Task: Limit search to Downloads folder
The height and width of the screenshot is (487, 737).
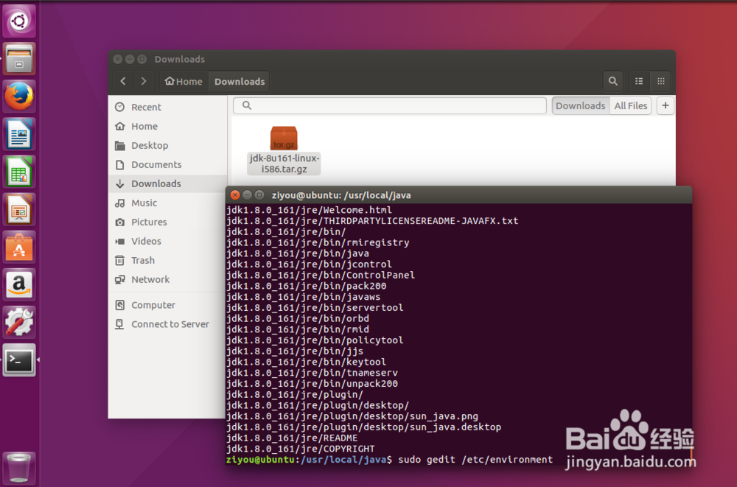Action: 581,106
